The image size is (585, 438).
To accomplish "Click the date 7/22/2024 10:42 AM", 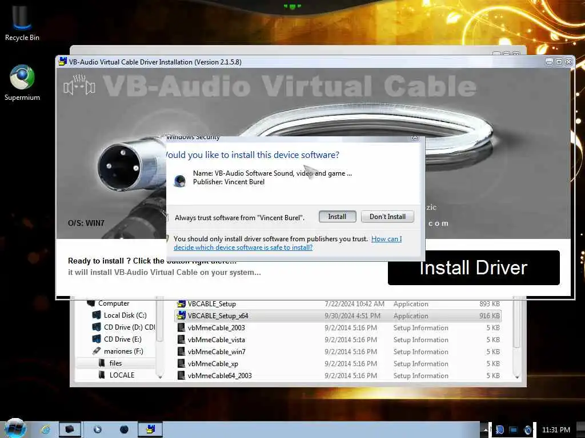I will (x=354, y=304).
